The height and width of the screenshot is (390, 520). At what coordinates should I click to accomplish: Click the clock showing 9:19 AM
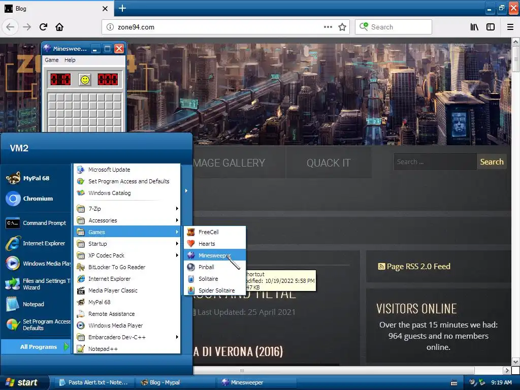click(x=501, y=382)
